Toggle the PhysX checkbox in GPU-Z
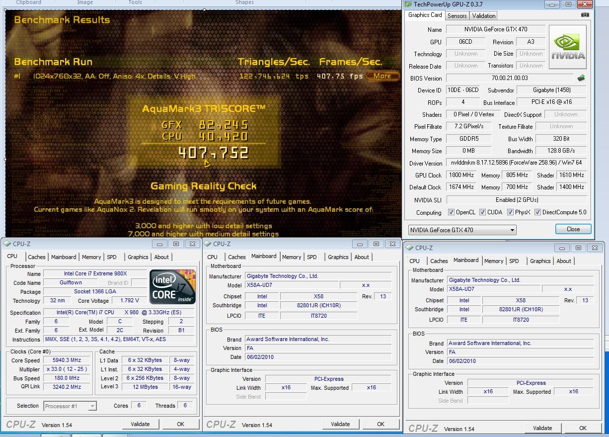This screenshot has width=609, height=437. (x=510, y=212)
